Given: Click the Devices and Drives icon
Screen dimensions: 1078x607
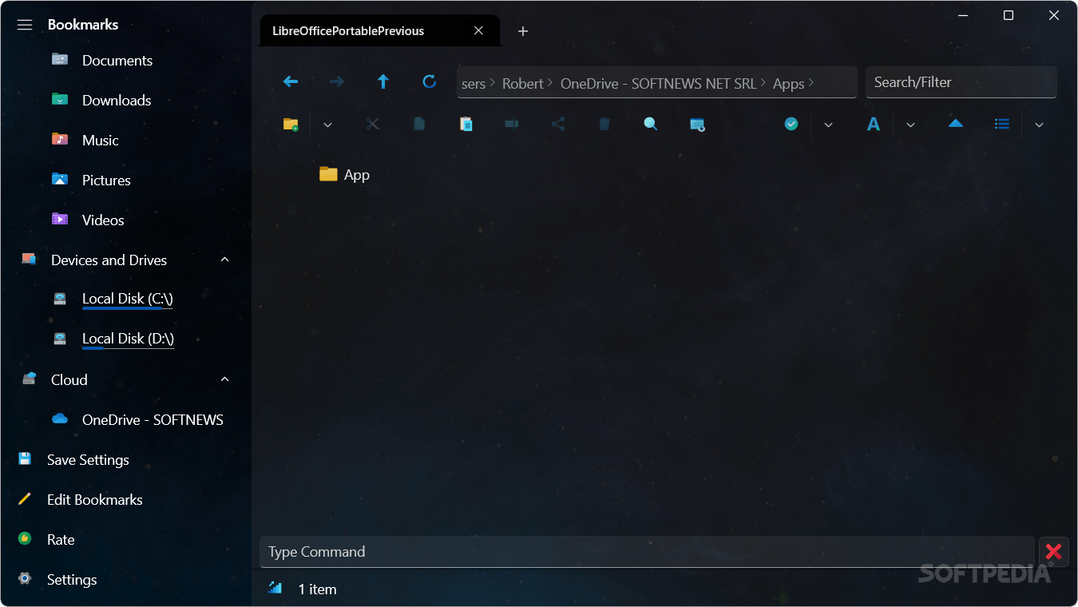Looking at the screenshot, I should pyautogui.click(x=29, y=259).
